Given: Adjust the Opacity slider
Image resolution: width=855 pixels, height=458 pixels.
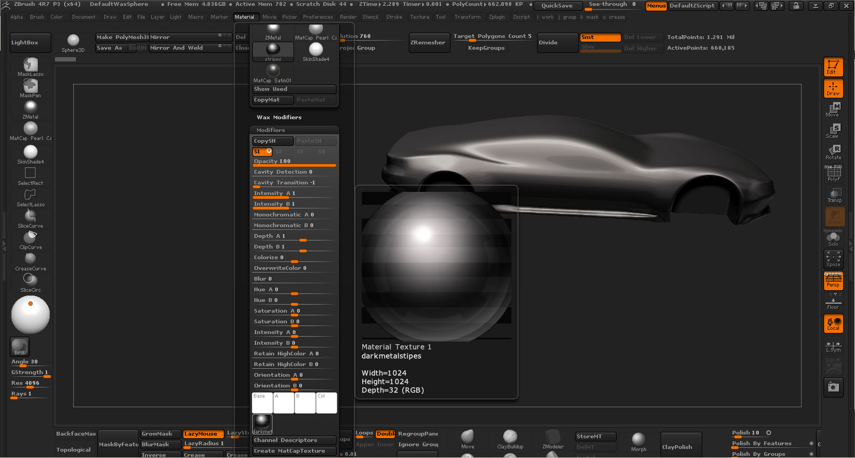Looking at the screenshot, I should click(294, 162).
